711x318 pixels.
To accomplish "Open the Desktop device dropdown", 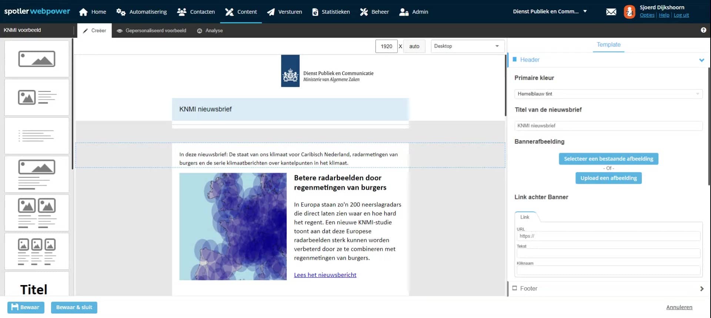I will (467, 46).
